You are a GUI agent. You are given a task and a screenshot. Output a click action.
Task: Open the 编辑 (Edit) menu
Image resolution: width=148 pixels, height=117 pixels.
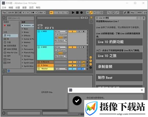tap(11, 8)
